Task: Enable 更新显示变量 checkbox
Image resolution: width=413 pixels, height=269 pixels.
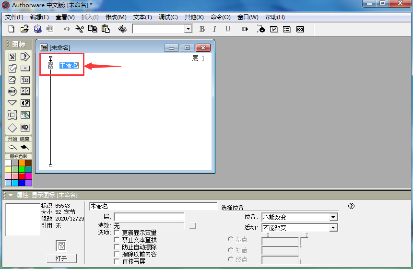Action: coord(117,233)
